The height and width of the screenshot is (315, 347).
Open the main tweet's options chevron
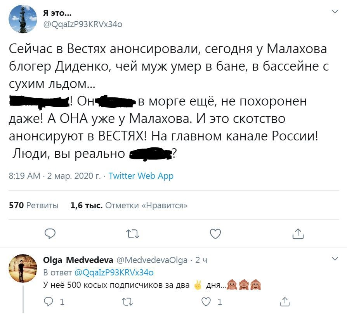(334, 12)
